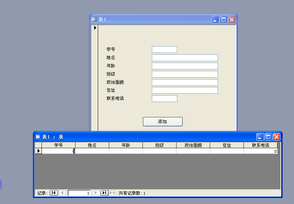Screen dimensions: 294x204
Task: Select the 住址 input box
Action: coord(185,90)
